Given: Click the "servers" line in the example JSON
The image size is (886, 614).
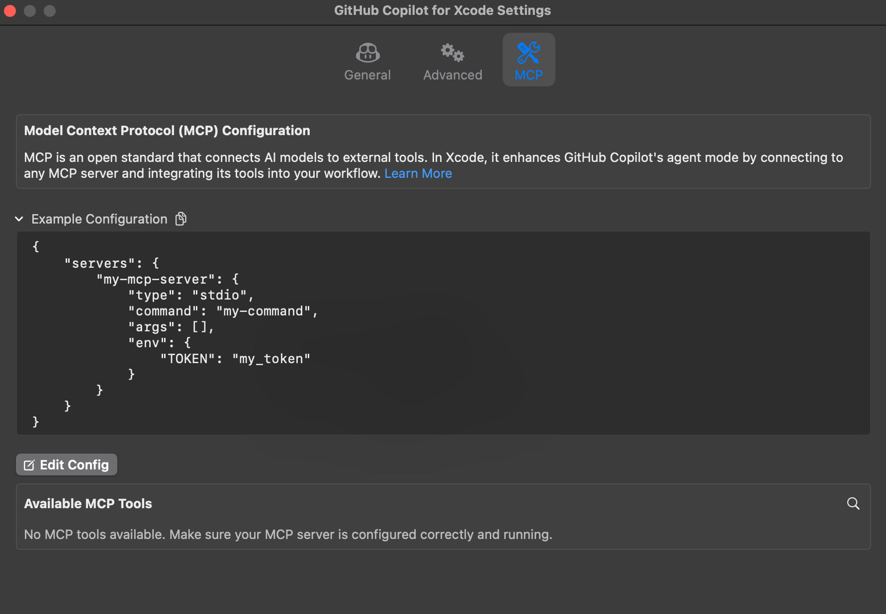Looking at the screenshot, I should tap(111, 263).
